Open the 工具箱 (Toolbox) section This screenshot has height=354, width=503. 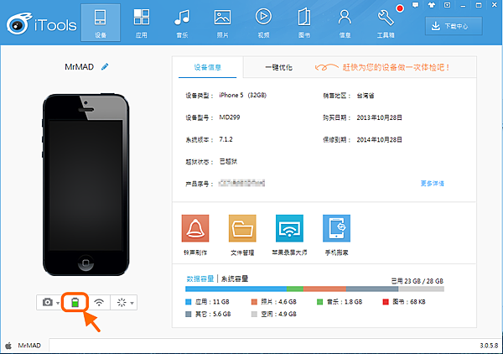pos(386,23)
